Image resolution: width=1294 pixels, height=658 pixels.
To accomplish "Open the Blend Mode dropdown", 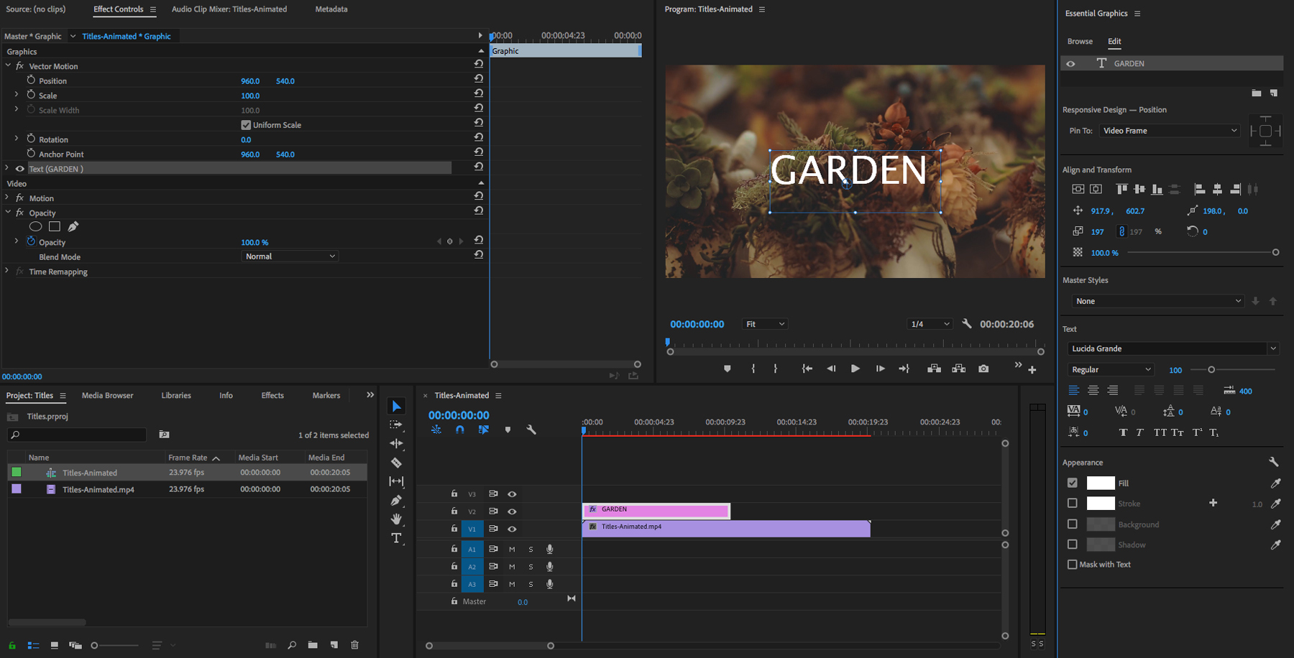I will click(x=289, y=256).
